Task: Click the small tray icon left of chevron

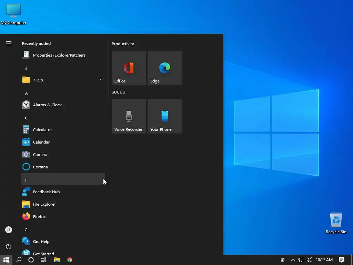Action: (283, 260)
